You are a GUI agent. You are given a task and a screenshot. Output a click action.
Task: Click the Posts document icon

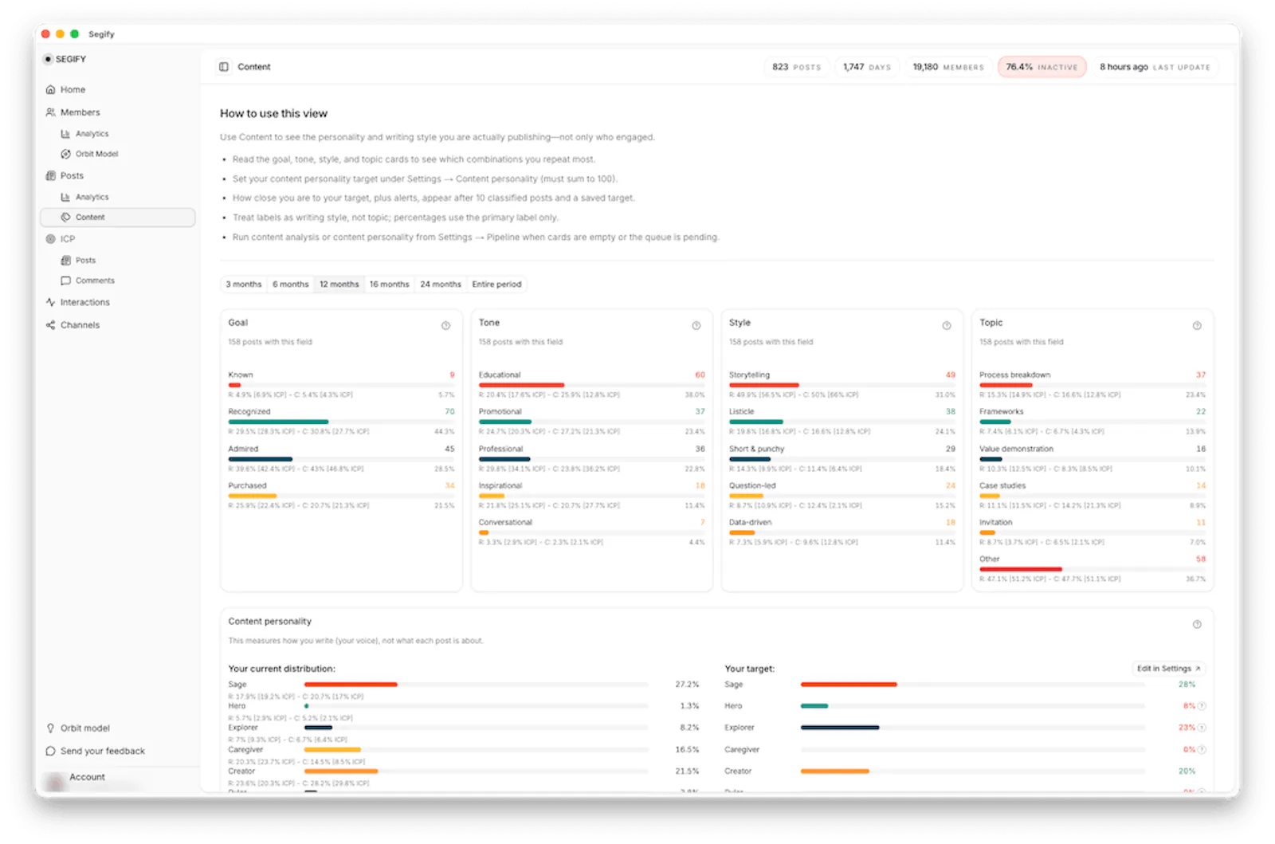(51, 175)
